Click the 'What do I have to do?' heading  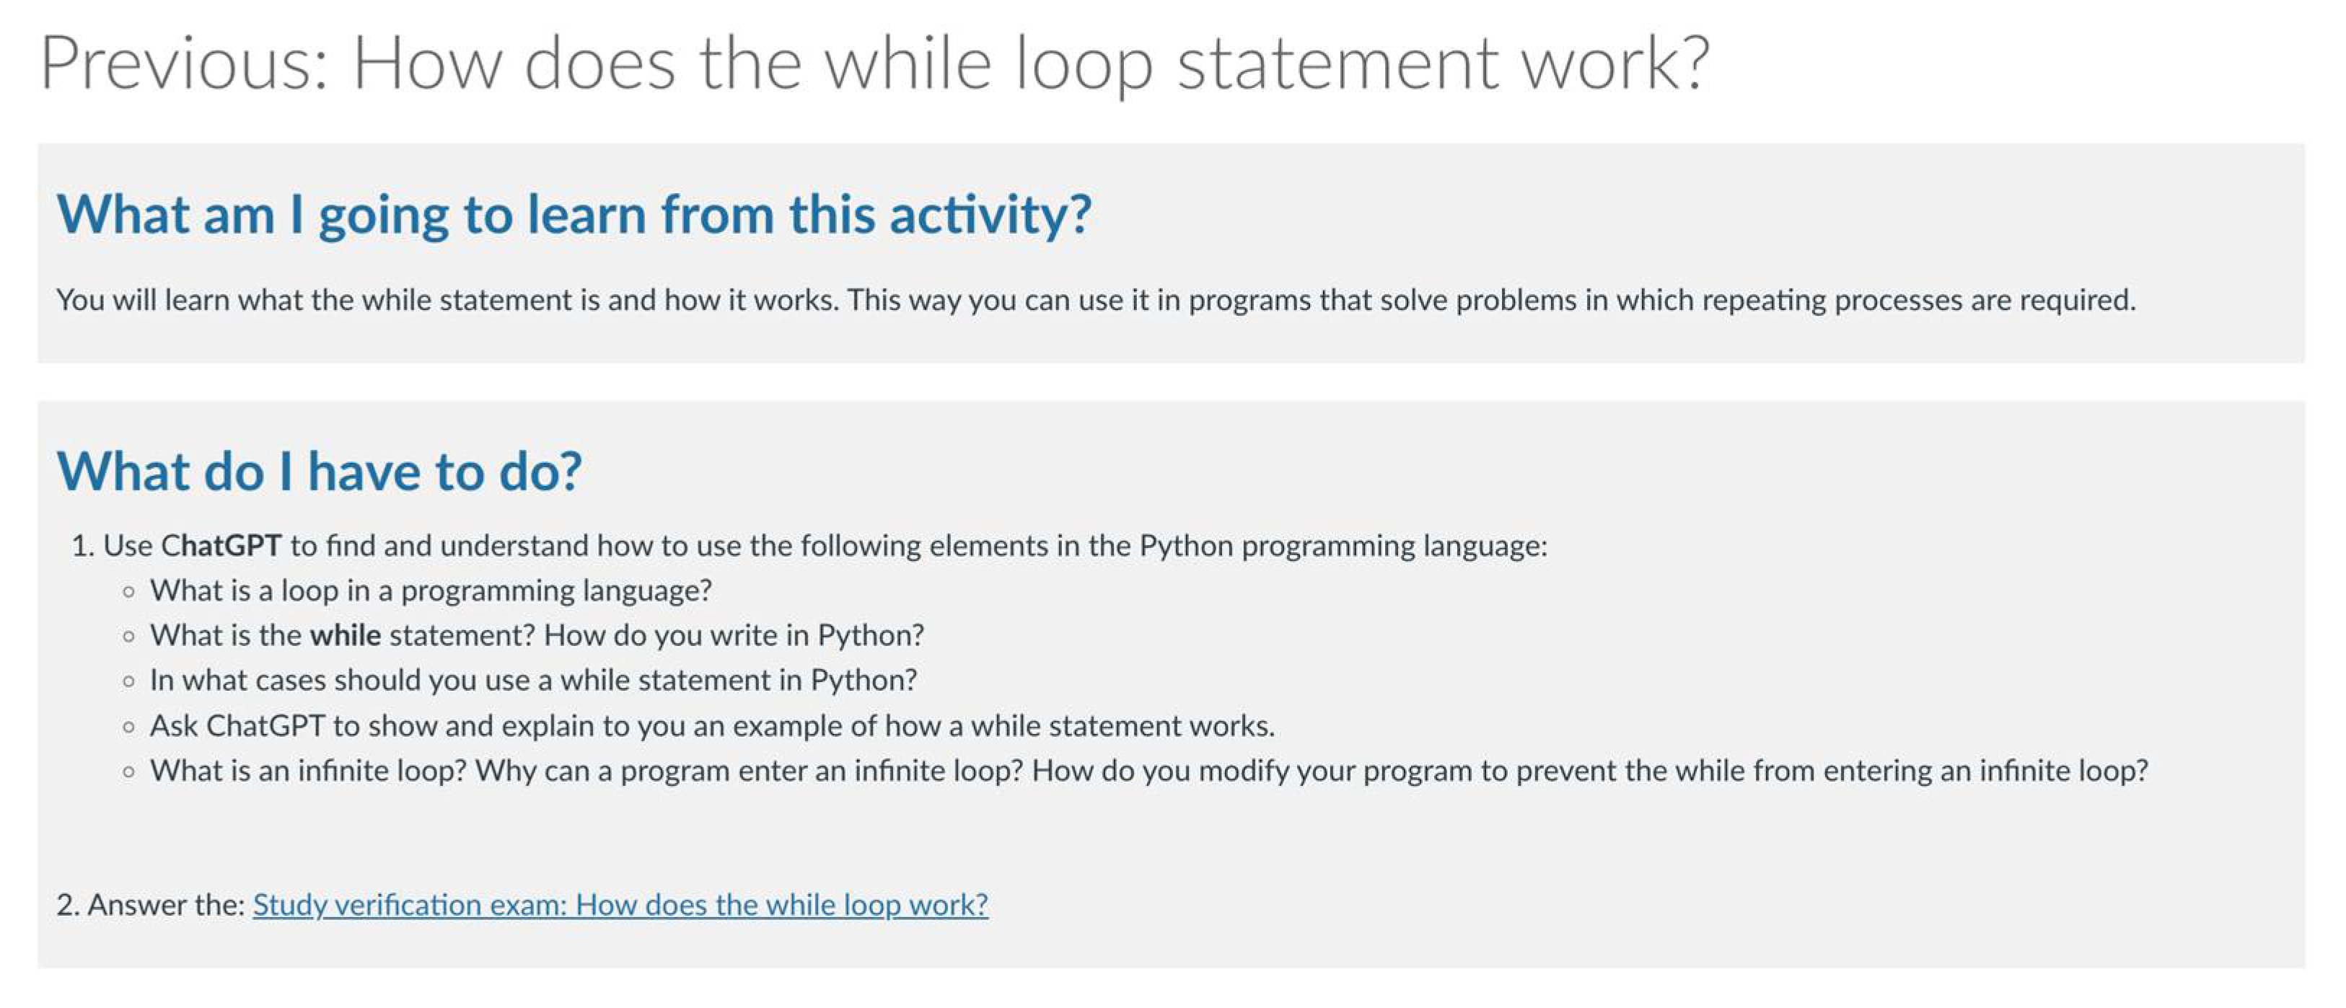tap(319, 472)
